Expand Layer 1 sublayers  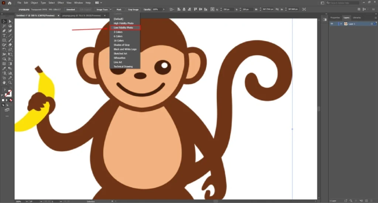click(341, 24)
